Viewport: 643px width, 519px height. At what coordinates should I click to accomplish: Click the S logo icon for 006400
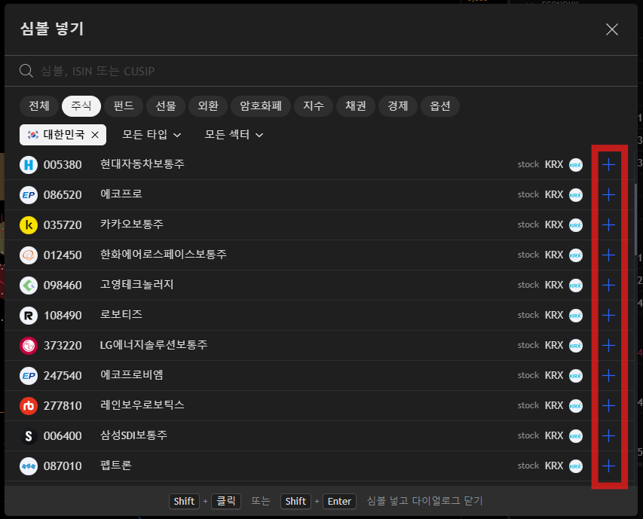pyautogui.click(x=29, y=436)
